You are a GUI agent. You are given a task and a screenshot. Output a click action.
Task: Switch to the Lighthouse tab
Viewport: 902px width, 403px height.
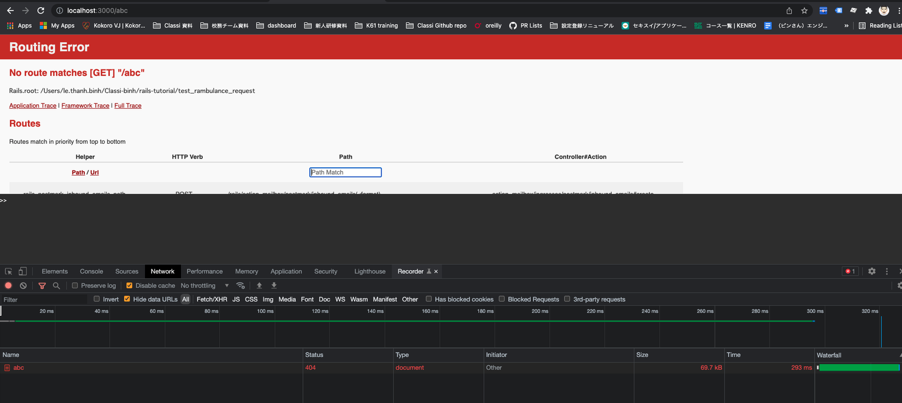click(x=370, y=271)
